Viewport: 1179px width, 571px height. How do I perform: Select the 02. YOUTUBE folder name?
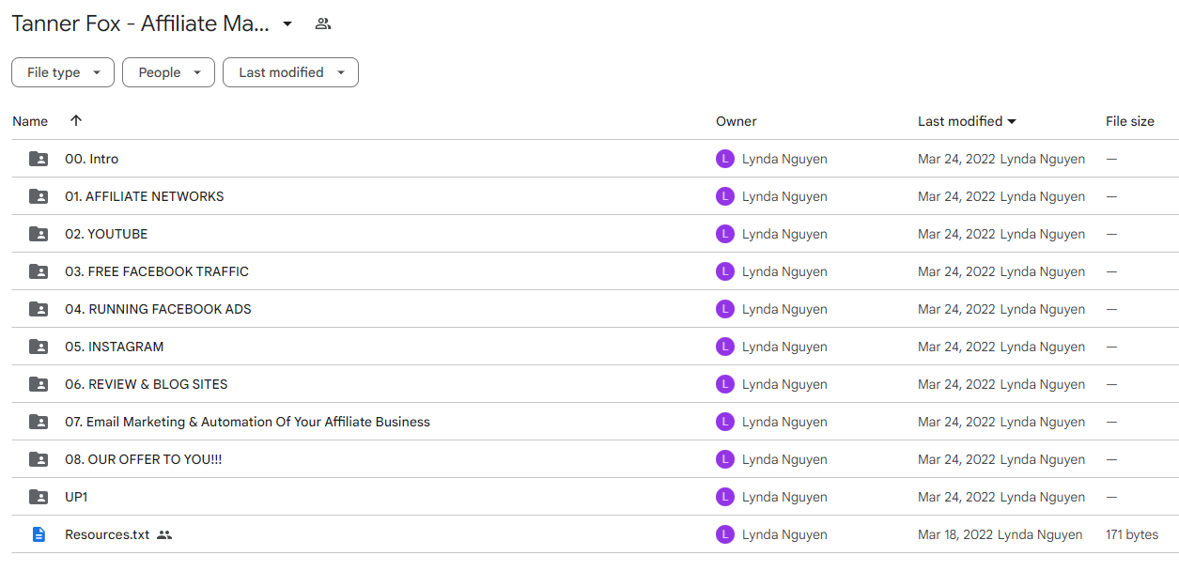tap(106, 234)
